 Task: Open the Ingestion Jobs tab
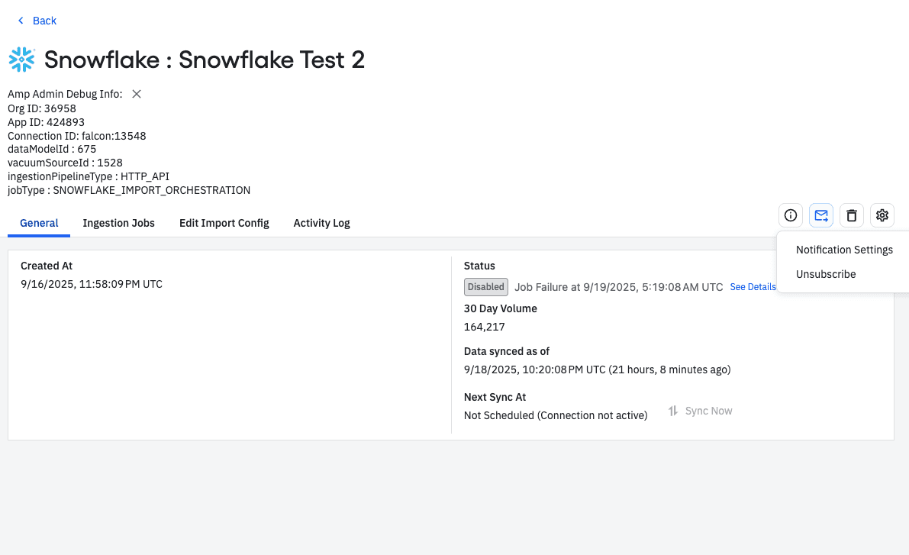coord(119,223)
